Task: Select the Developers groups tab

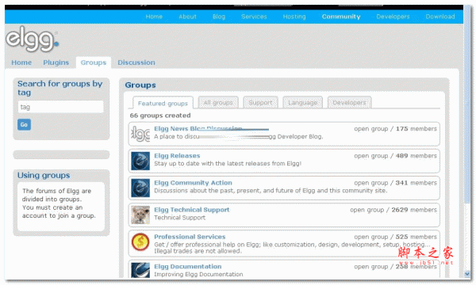Action: coord(349,102)
